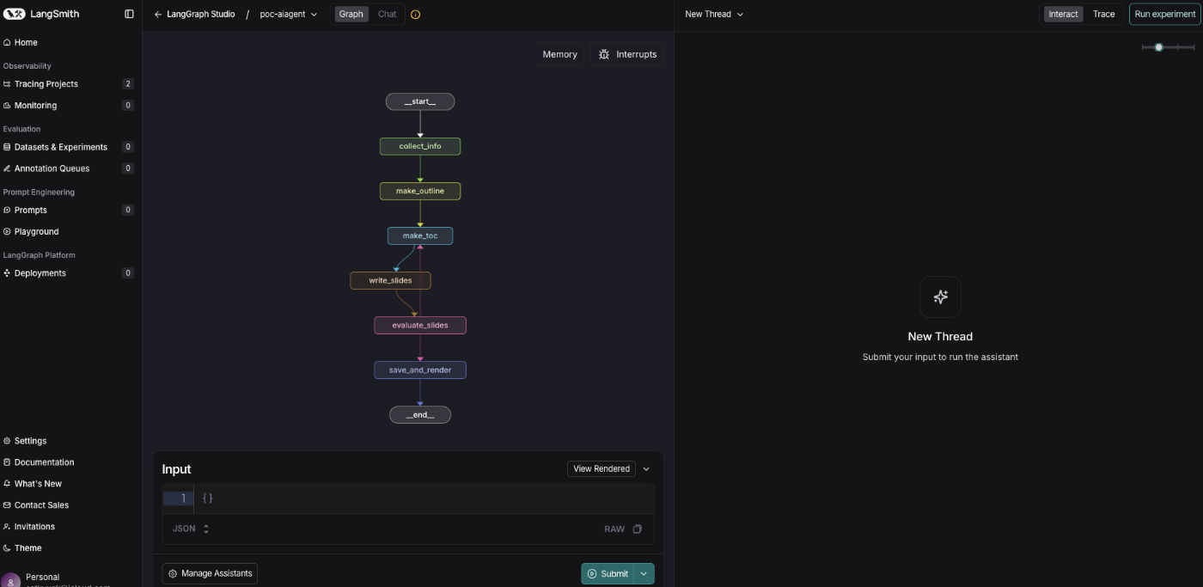Adjust the detail level slider handle
Viewport: 1203px width, 587px height.
coord(1158,47)
